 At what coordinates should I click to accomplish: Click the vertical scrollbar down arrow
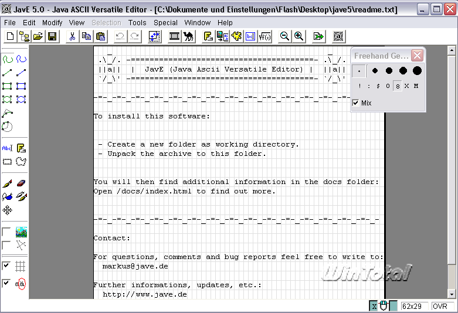(452, 294)
